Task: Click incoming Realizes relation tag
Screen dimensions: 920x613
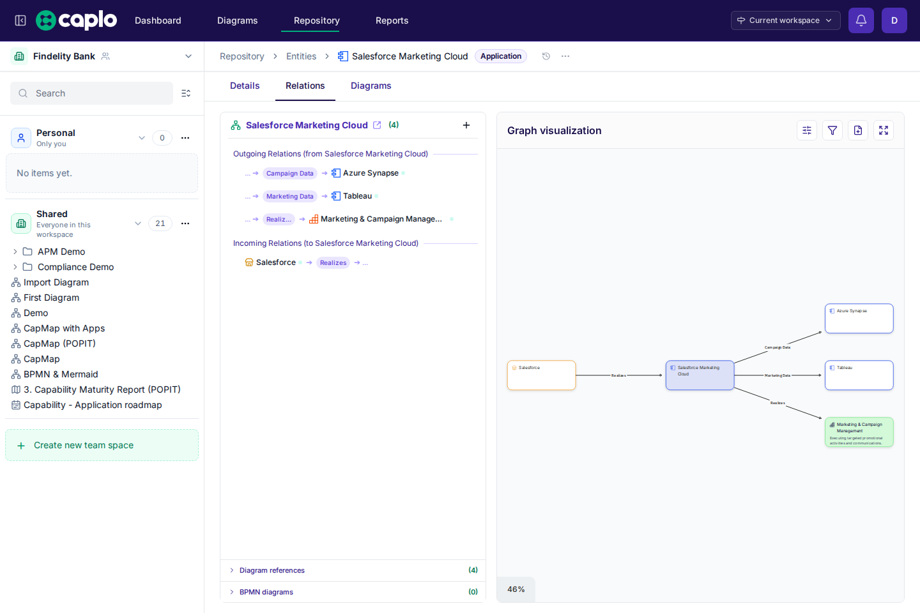Action: point(333,262)
